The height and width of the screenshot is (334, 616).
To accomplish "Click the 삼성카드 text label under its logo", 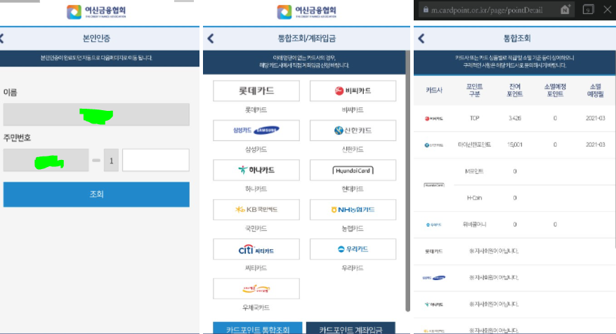I will pyautogui.click(x=256, y=149).
